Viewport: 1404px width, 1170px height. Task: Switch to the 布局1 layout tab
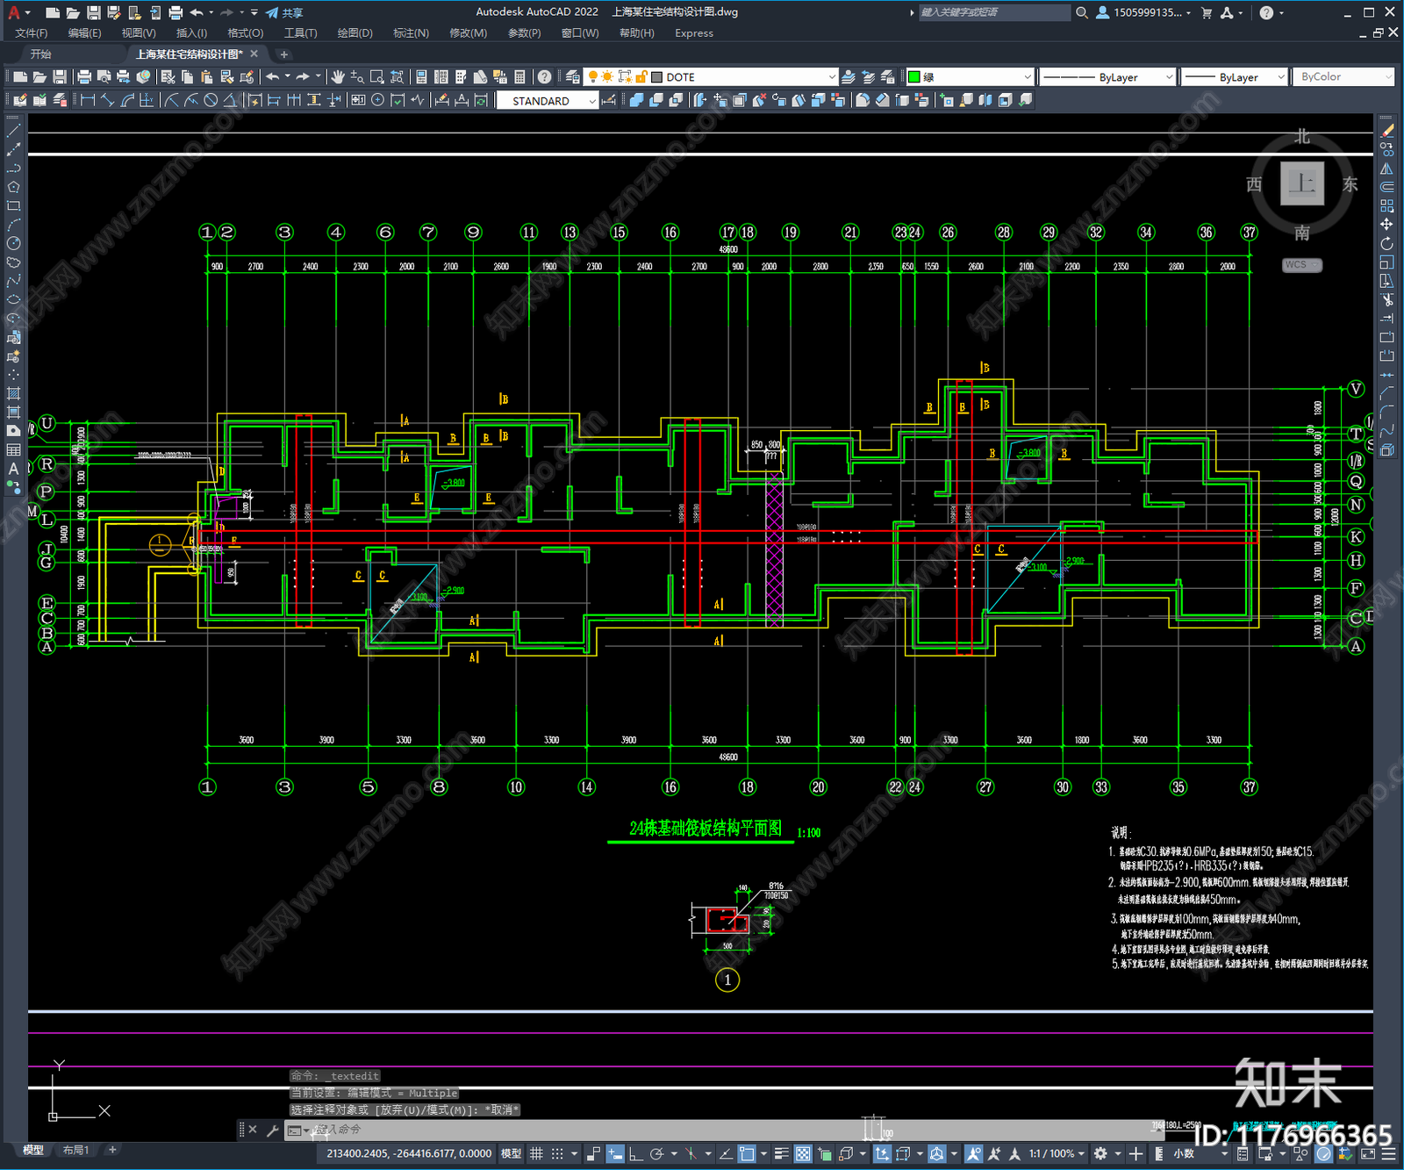pyautogui.click(x=76, y=1150)
